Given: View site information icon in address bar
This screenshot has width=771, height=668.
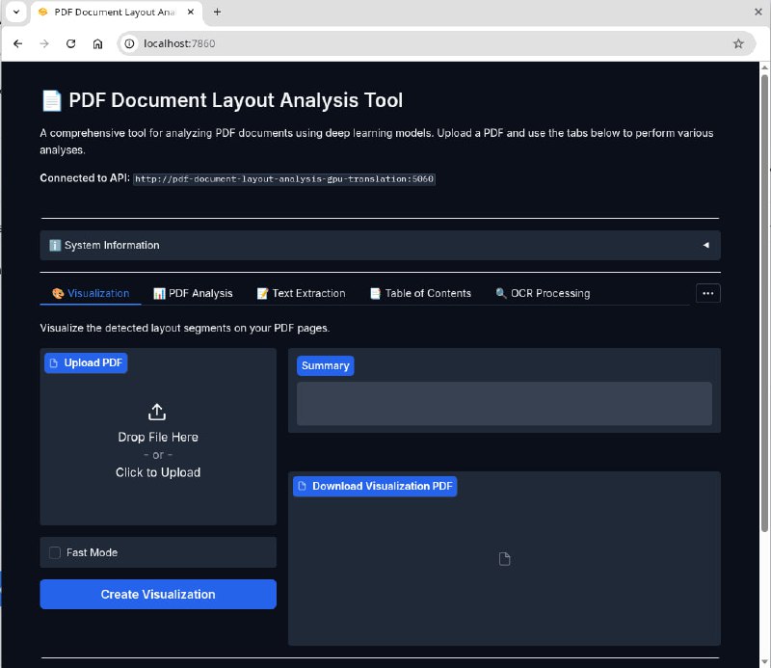Looking at the screenshot, I should (x=129, y=43).
